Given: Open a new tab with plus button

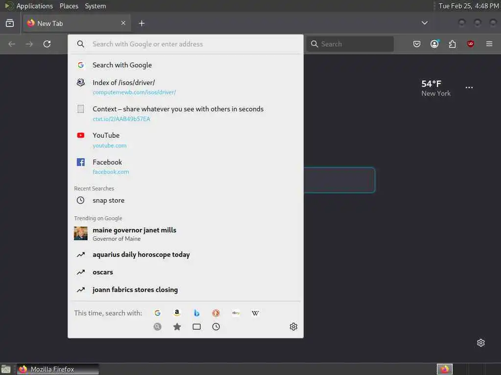Looking at the screenshot, I should click(141, 23).
